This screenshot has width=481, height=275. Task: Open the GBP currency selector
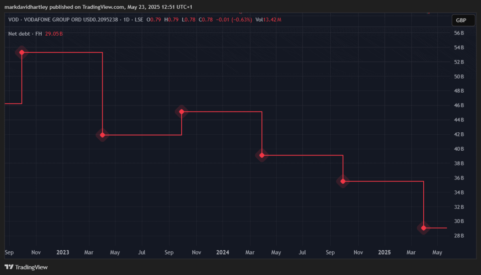[461, 20]
